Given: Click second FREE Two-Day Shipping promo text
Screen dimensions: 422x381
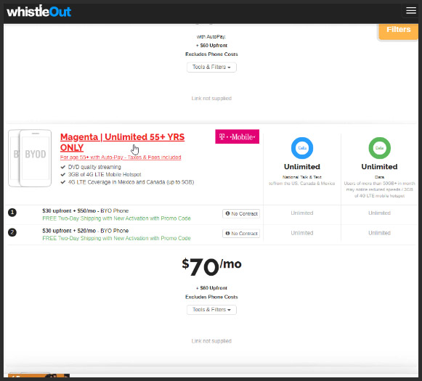Looking at the screenshot, I should tap(116, 238).
